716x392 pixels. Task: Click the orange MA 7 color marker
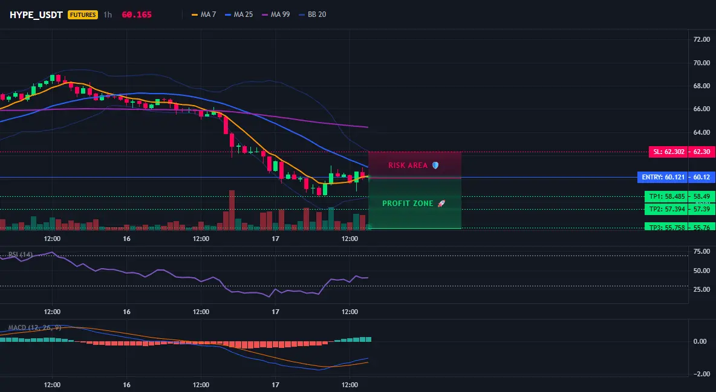click(195, 14)
